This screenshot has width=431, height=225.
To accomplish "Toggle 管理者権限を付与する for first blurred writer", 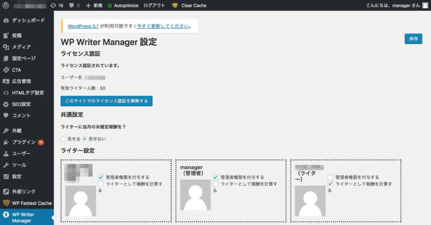I will (x=101, y=177).
